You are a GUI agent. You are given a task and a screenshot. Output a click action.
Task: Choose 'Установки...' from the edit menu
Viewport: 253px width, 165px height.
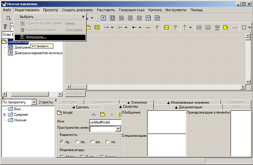click(50, 37)
